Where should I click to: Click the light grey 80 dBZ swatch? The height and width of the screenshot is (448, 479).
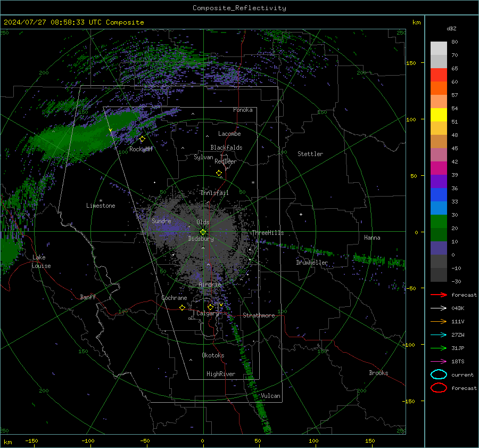point(439,48)
